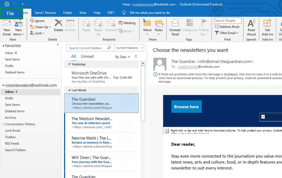The width and height of the screenshot is (282, 178).
Task: Collapse the Yesterday group
Action: point(69,64)
